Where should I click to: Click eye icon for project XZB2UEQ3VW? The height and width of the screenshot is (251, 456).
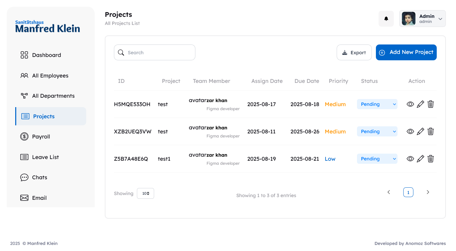point(410,132)
